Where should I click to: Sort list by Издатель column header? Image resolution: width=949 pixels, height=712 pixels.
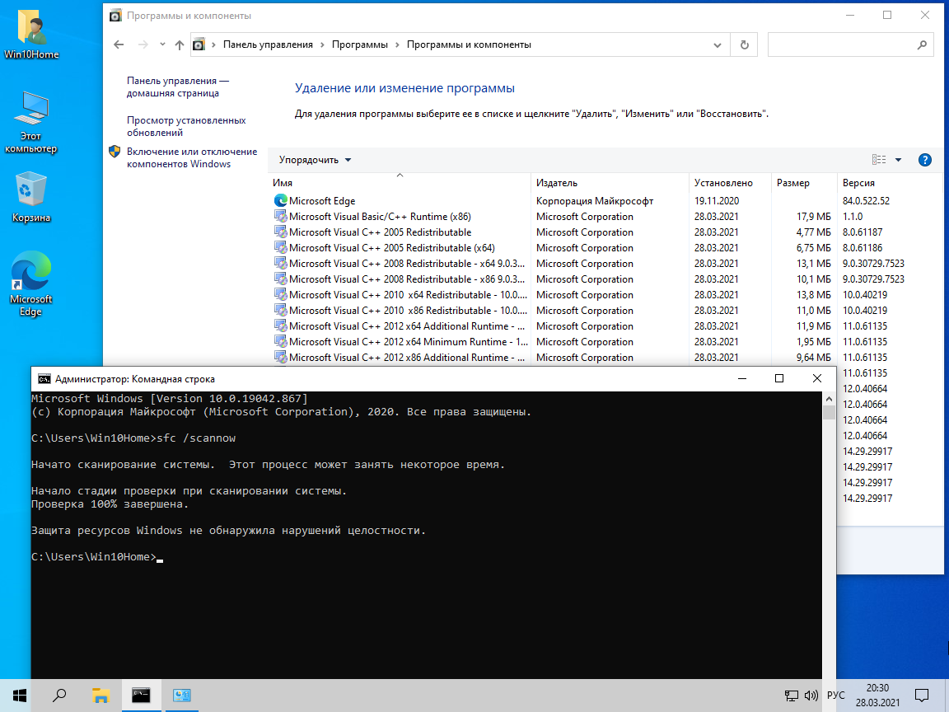coord(557,183)
